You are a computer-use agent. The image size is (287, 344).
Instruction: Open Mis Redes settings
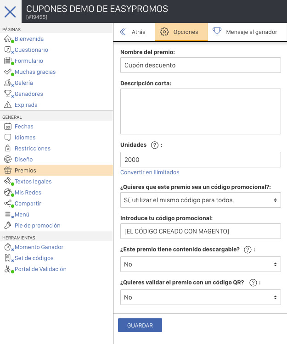[28, 192]
